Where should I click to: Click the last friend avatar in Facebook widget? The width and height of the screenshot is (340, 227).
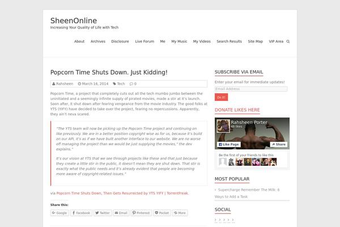click(x=273, y=162)
